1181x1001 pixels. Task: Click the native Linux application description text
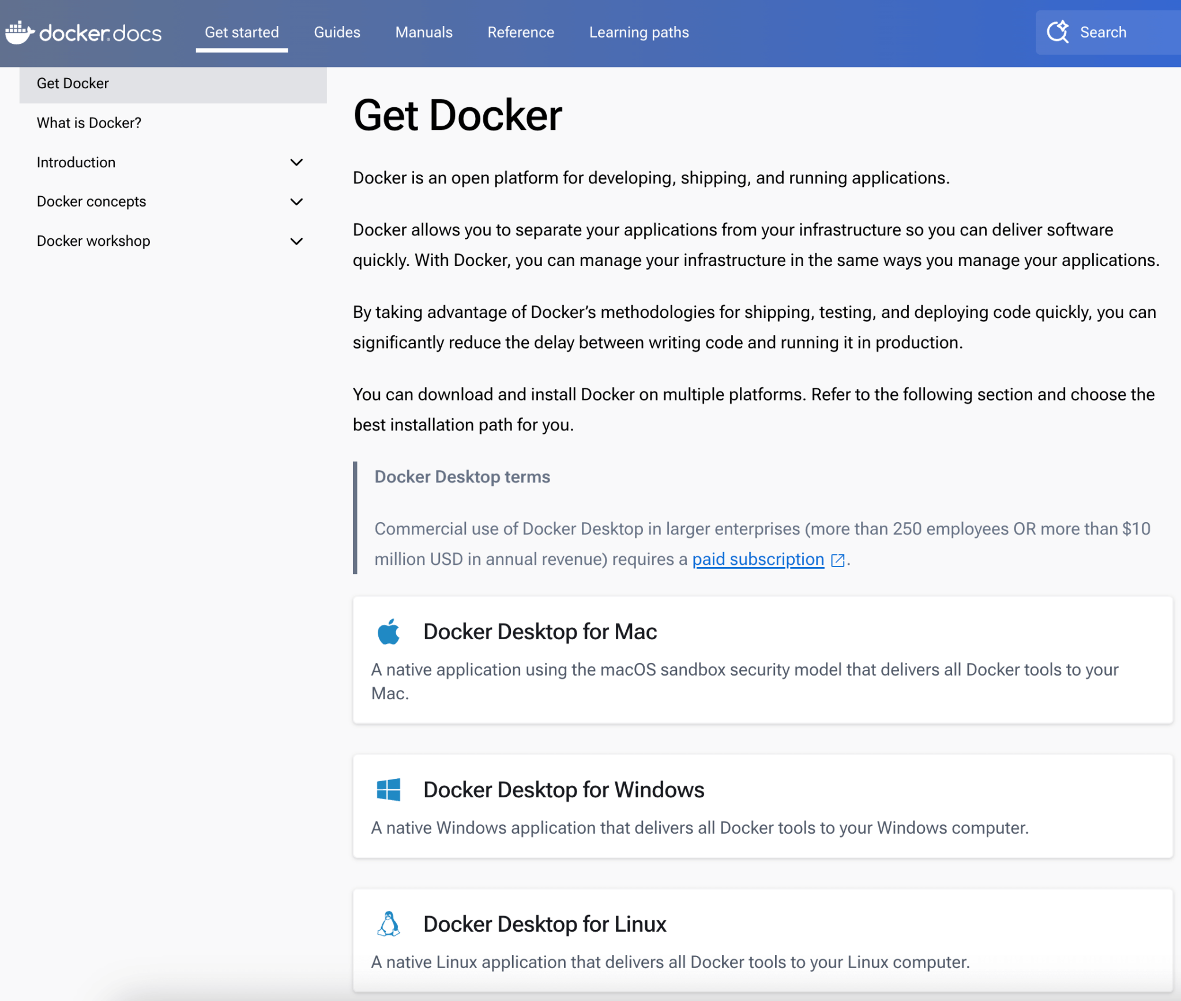(x=671, y=962)
